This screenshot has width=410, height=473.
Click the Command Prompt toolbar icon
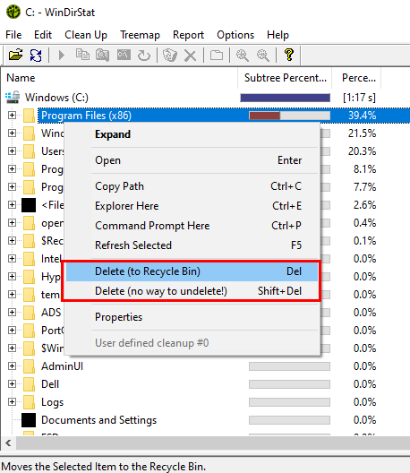(124, 55)
